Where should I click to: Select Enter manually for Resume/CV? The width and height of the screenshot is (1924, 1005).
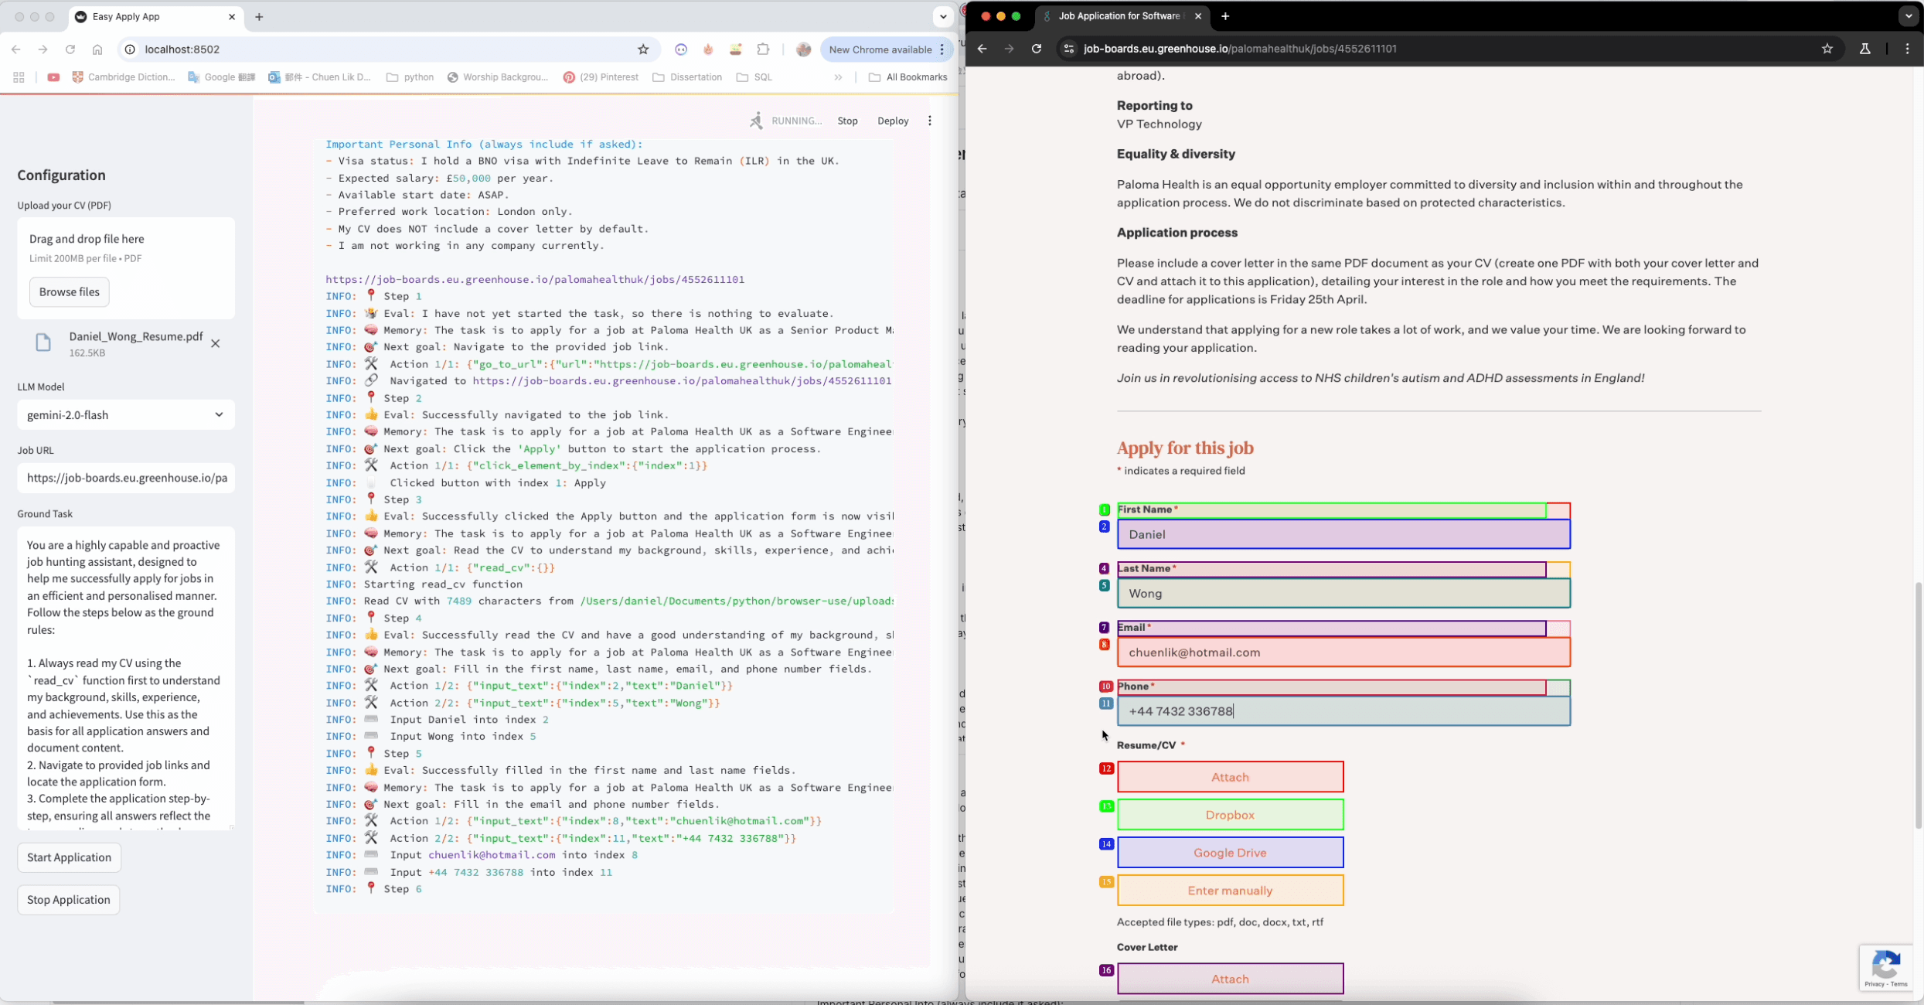1230,891
